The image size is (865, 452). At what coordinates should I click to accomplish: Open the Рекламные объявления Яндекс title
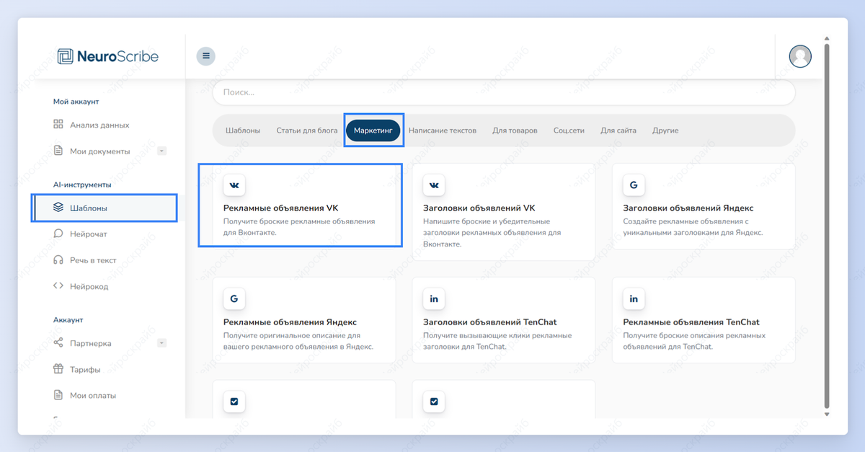(290, 322)
